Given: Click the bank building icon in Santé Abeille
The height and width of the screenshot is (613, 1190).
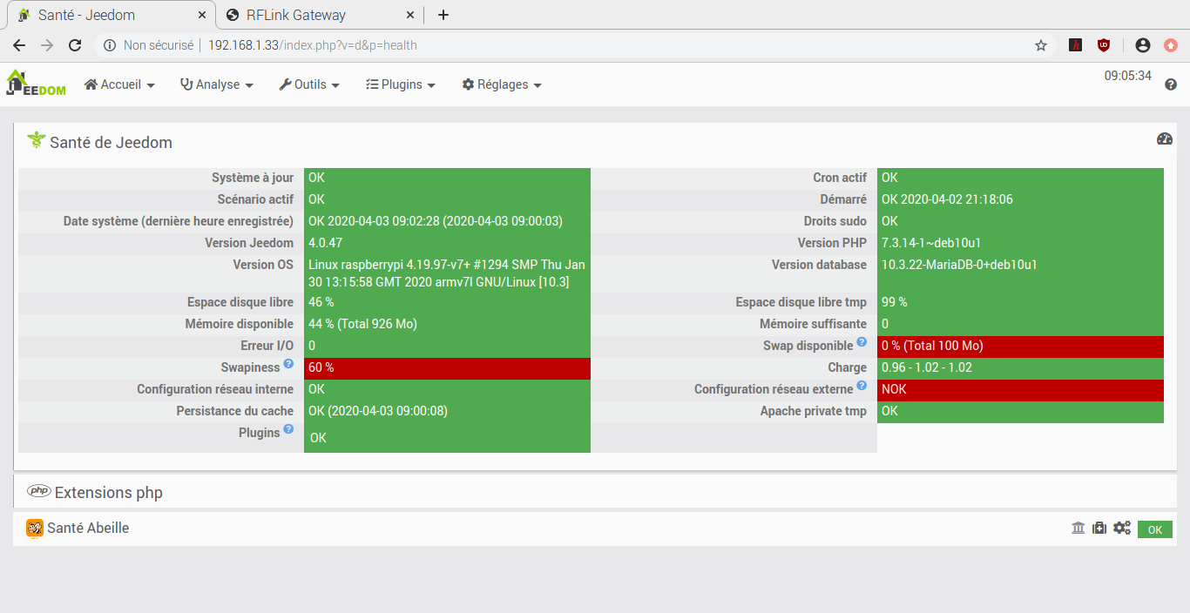Looking at the screenshot, I should pos(1078,528).
